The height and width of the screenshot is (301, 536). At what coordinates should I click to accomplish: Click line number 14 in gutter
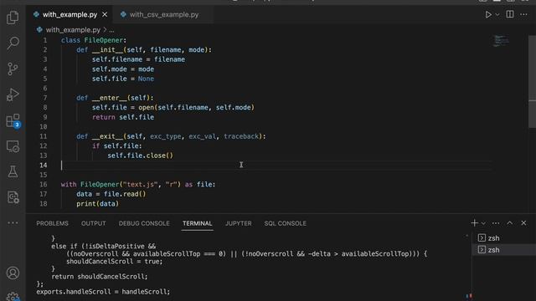point(43,166)
